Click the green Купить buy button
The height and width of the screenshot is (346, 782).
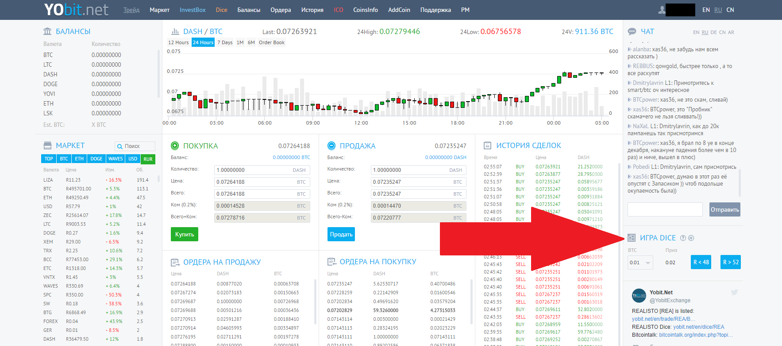185,234
